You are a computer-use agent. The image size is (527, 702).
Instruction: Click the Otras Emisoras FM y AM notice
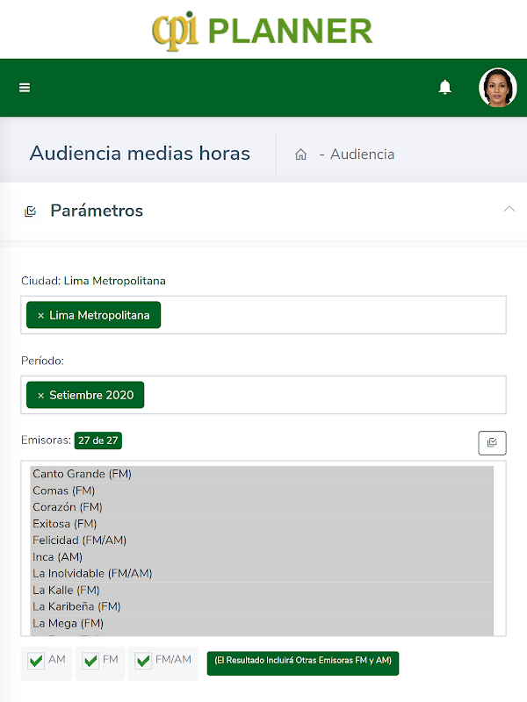coord(303,663)
